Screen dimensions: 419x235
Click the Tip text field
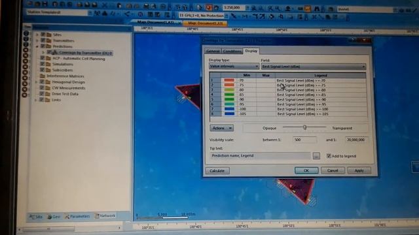(260, 155)
